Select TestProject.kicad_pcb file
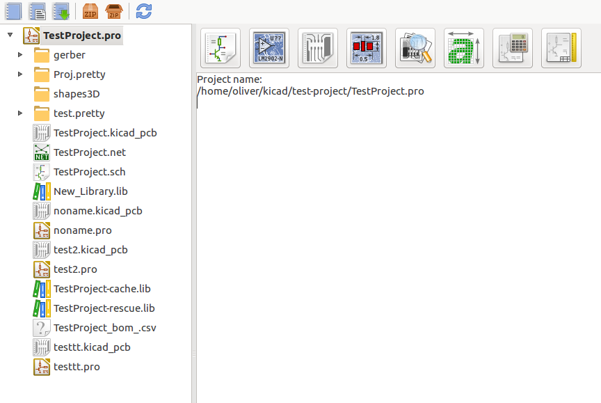 (105, 133)
